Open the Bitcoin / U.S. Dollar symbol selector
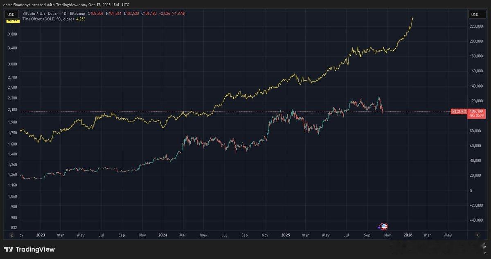The image size is (491, 259). [x=41, y=13]
